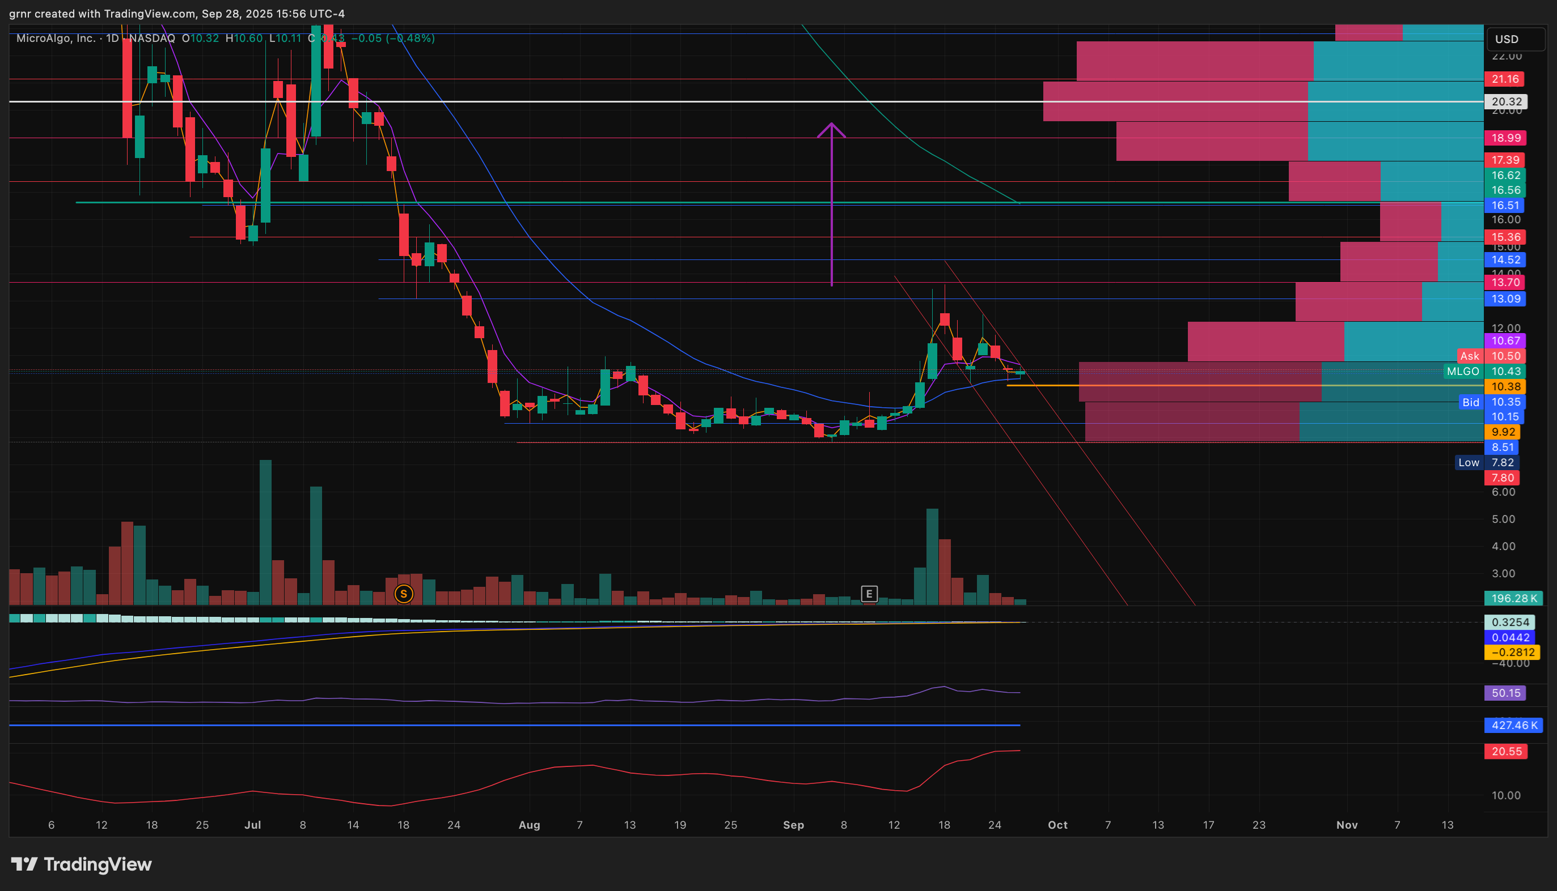The image size is (1557, 891).
Task: Click the TradingView logo
Action: pyautogui.click(x=82, y=864)
